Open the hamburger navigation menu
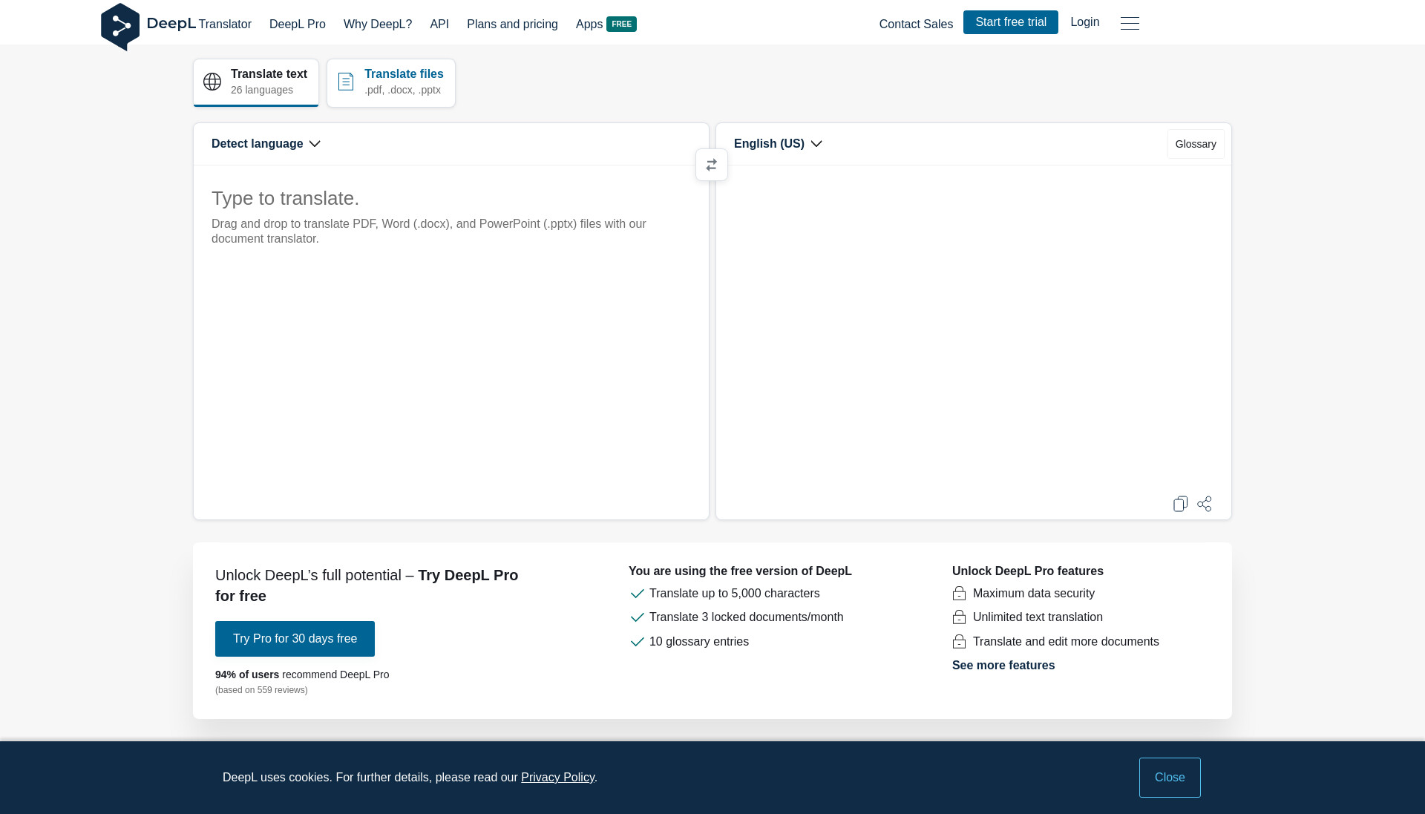 tap(1130, 23)
